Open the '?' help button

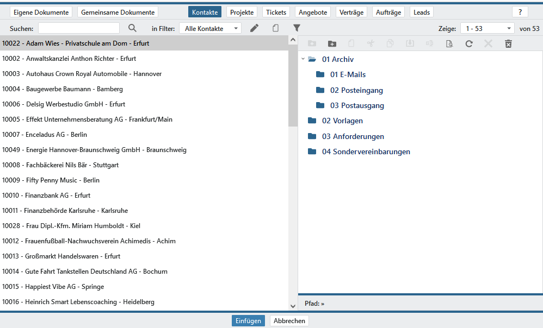click(520, 12)
